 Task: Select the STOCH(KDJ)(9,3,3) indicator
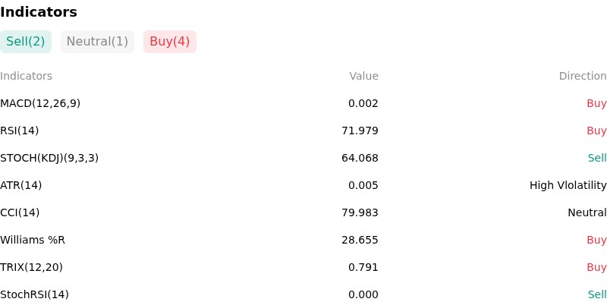pos(49,158)
